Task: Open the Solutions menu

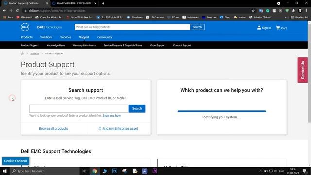Action: (x=46, y=37)
